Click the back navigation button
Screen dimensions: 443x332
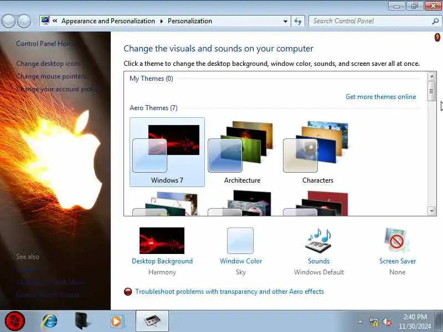8,22
